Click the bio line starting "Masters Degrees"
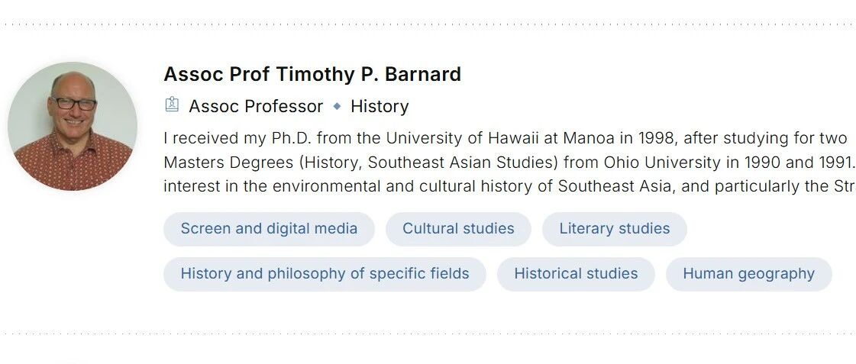This screenshot has width=856, height=364. click(x=504, y=163)
